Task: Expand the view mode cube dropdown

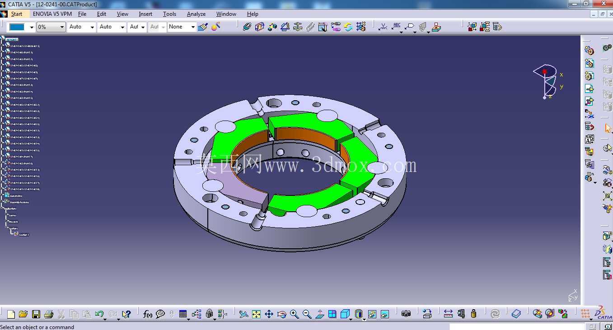Action: coord(351,319)
